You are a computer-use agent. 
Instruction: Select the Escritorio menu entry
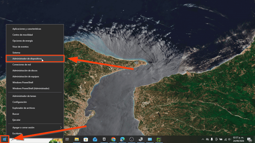(35, 133)
